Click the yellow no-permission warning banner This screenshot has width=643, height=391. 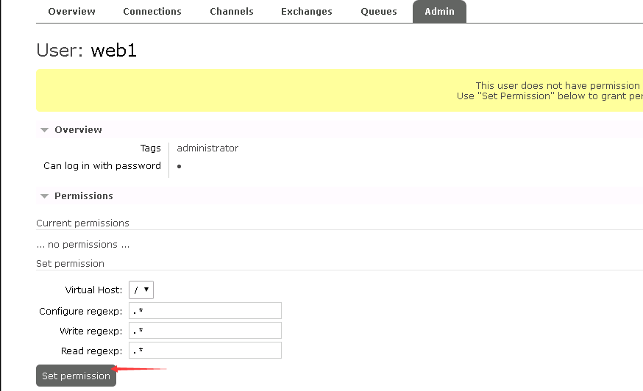click(x=338, y=90)
